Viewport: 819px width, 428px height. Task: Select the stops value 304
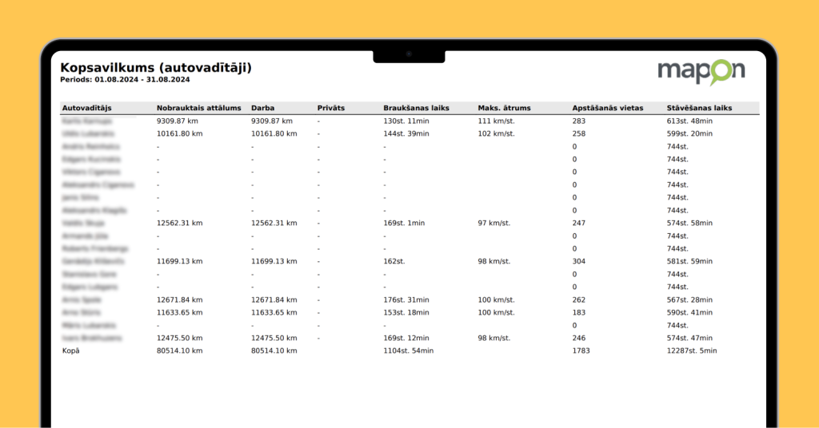(579, 261)
